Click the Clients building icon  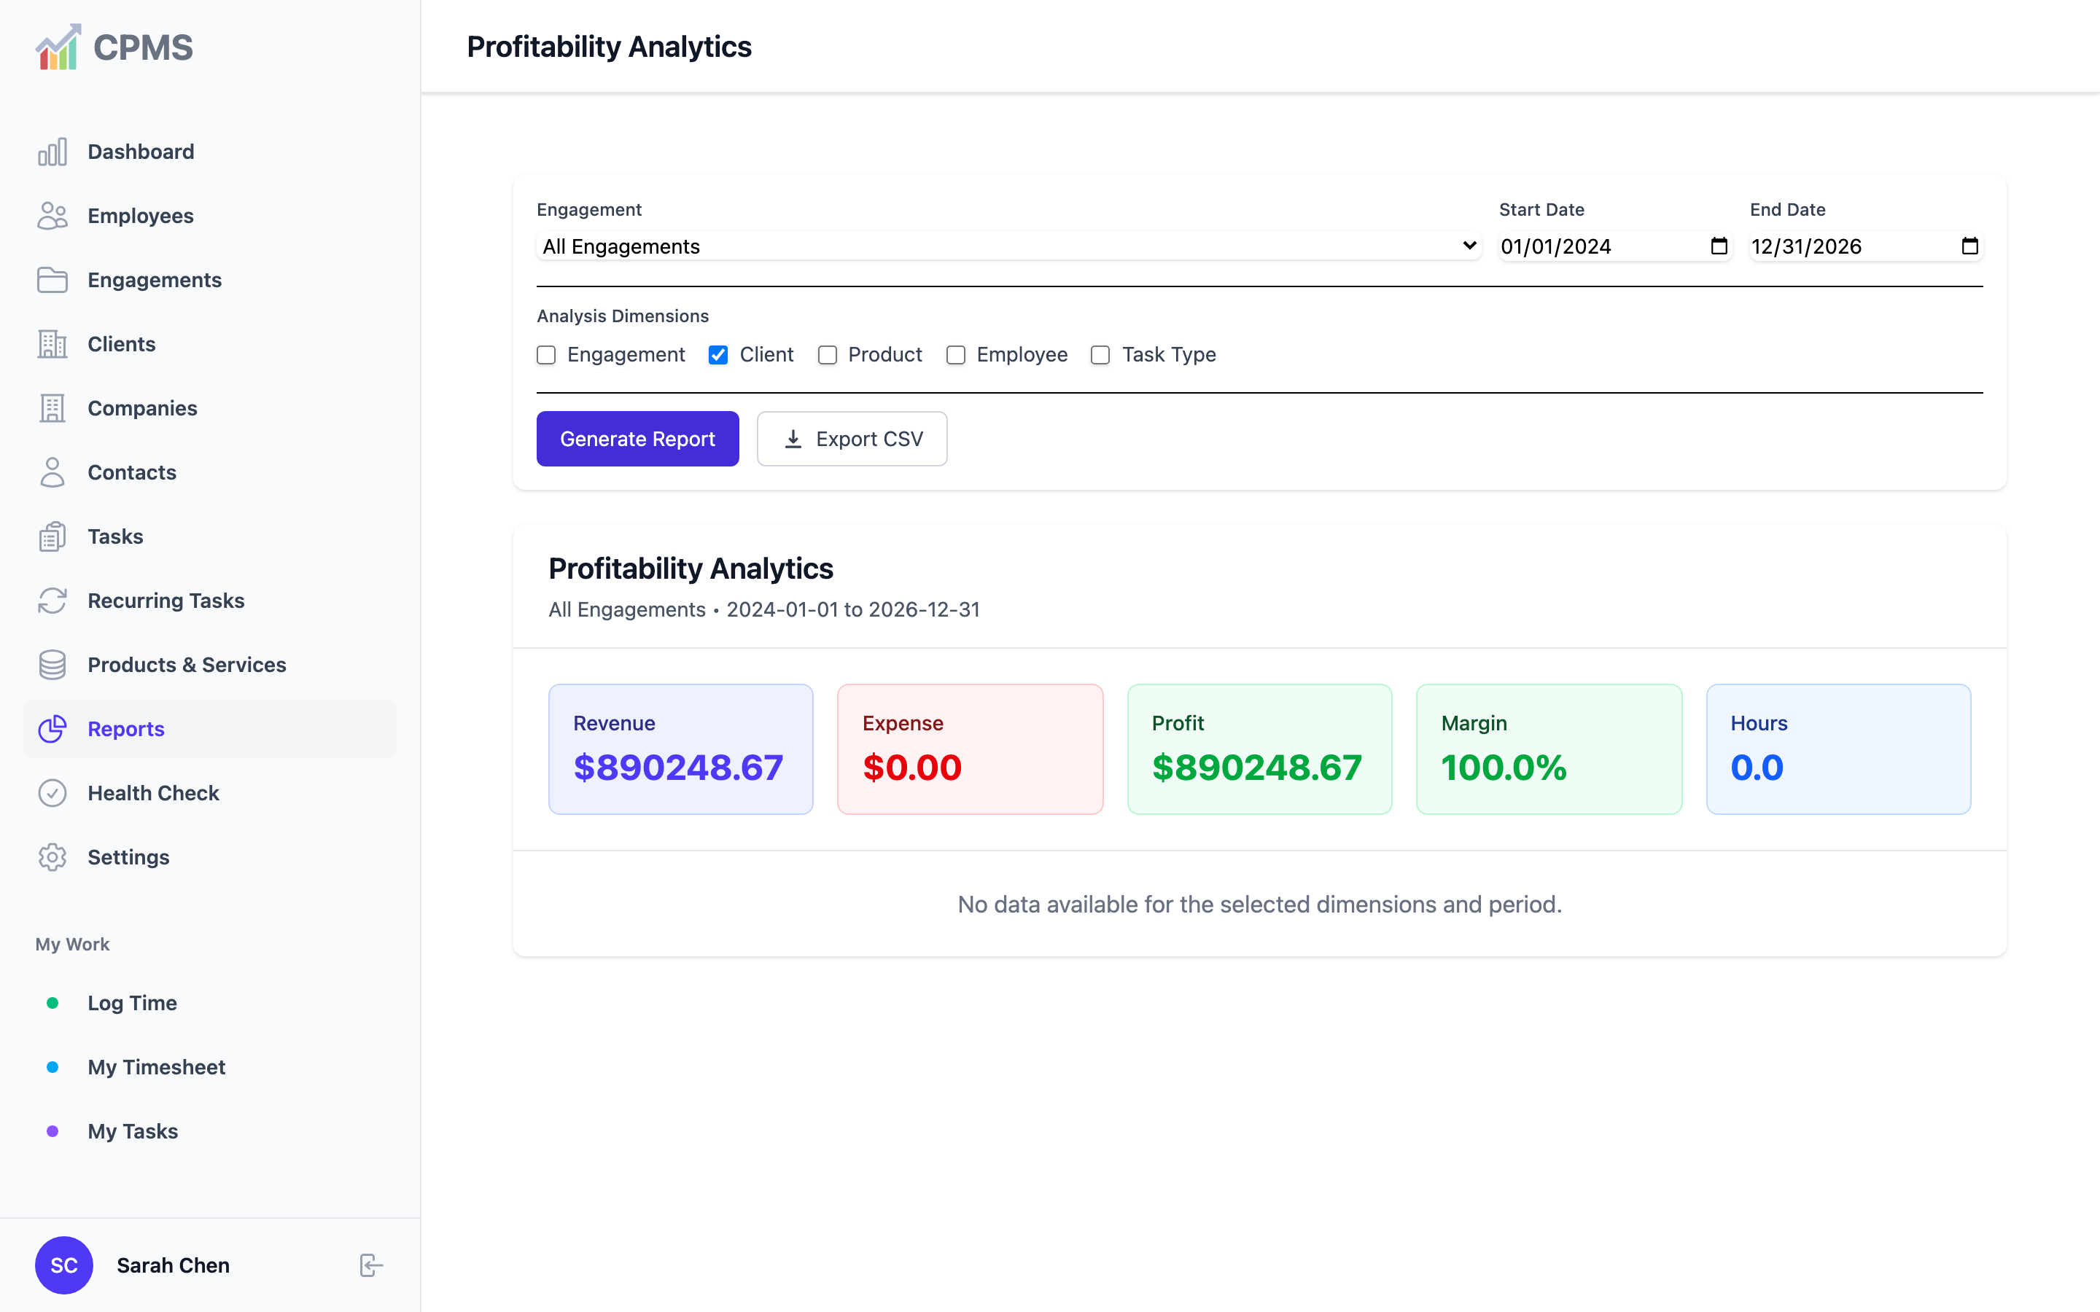click(x=52, y=345)
